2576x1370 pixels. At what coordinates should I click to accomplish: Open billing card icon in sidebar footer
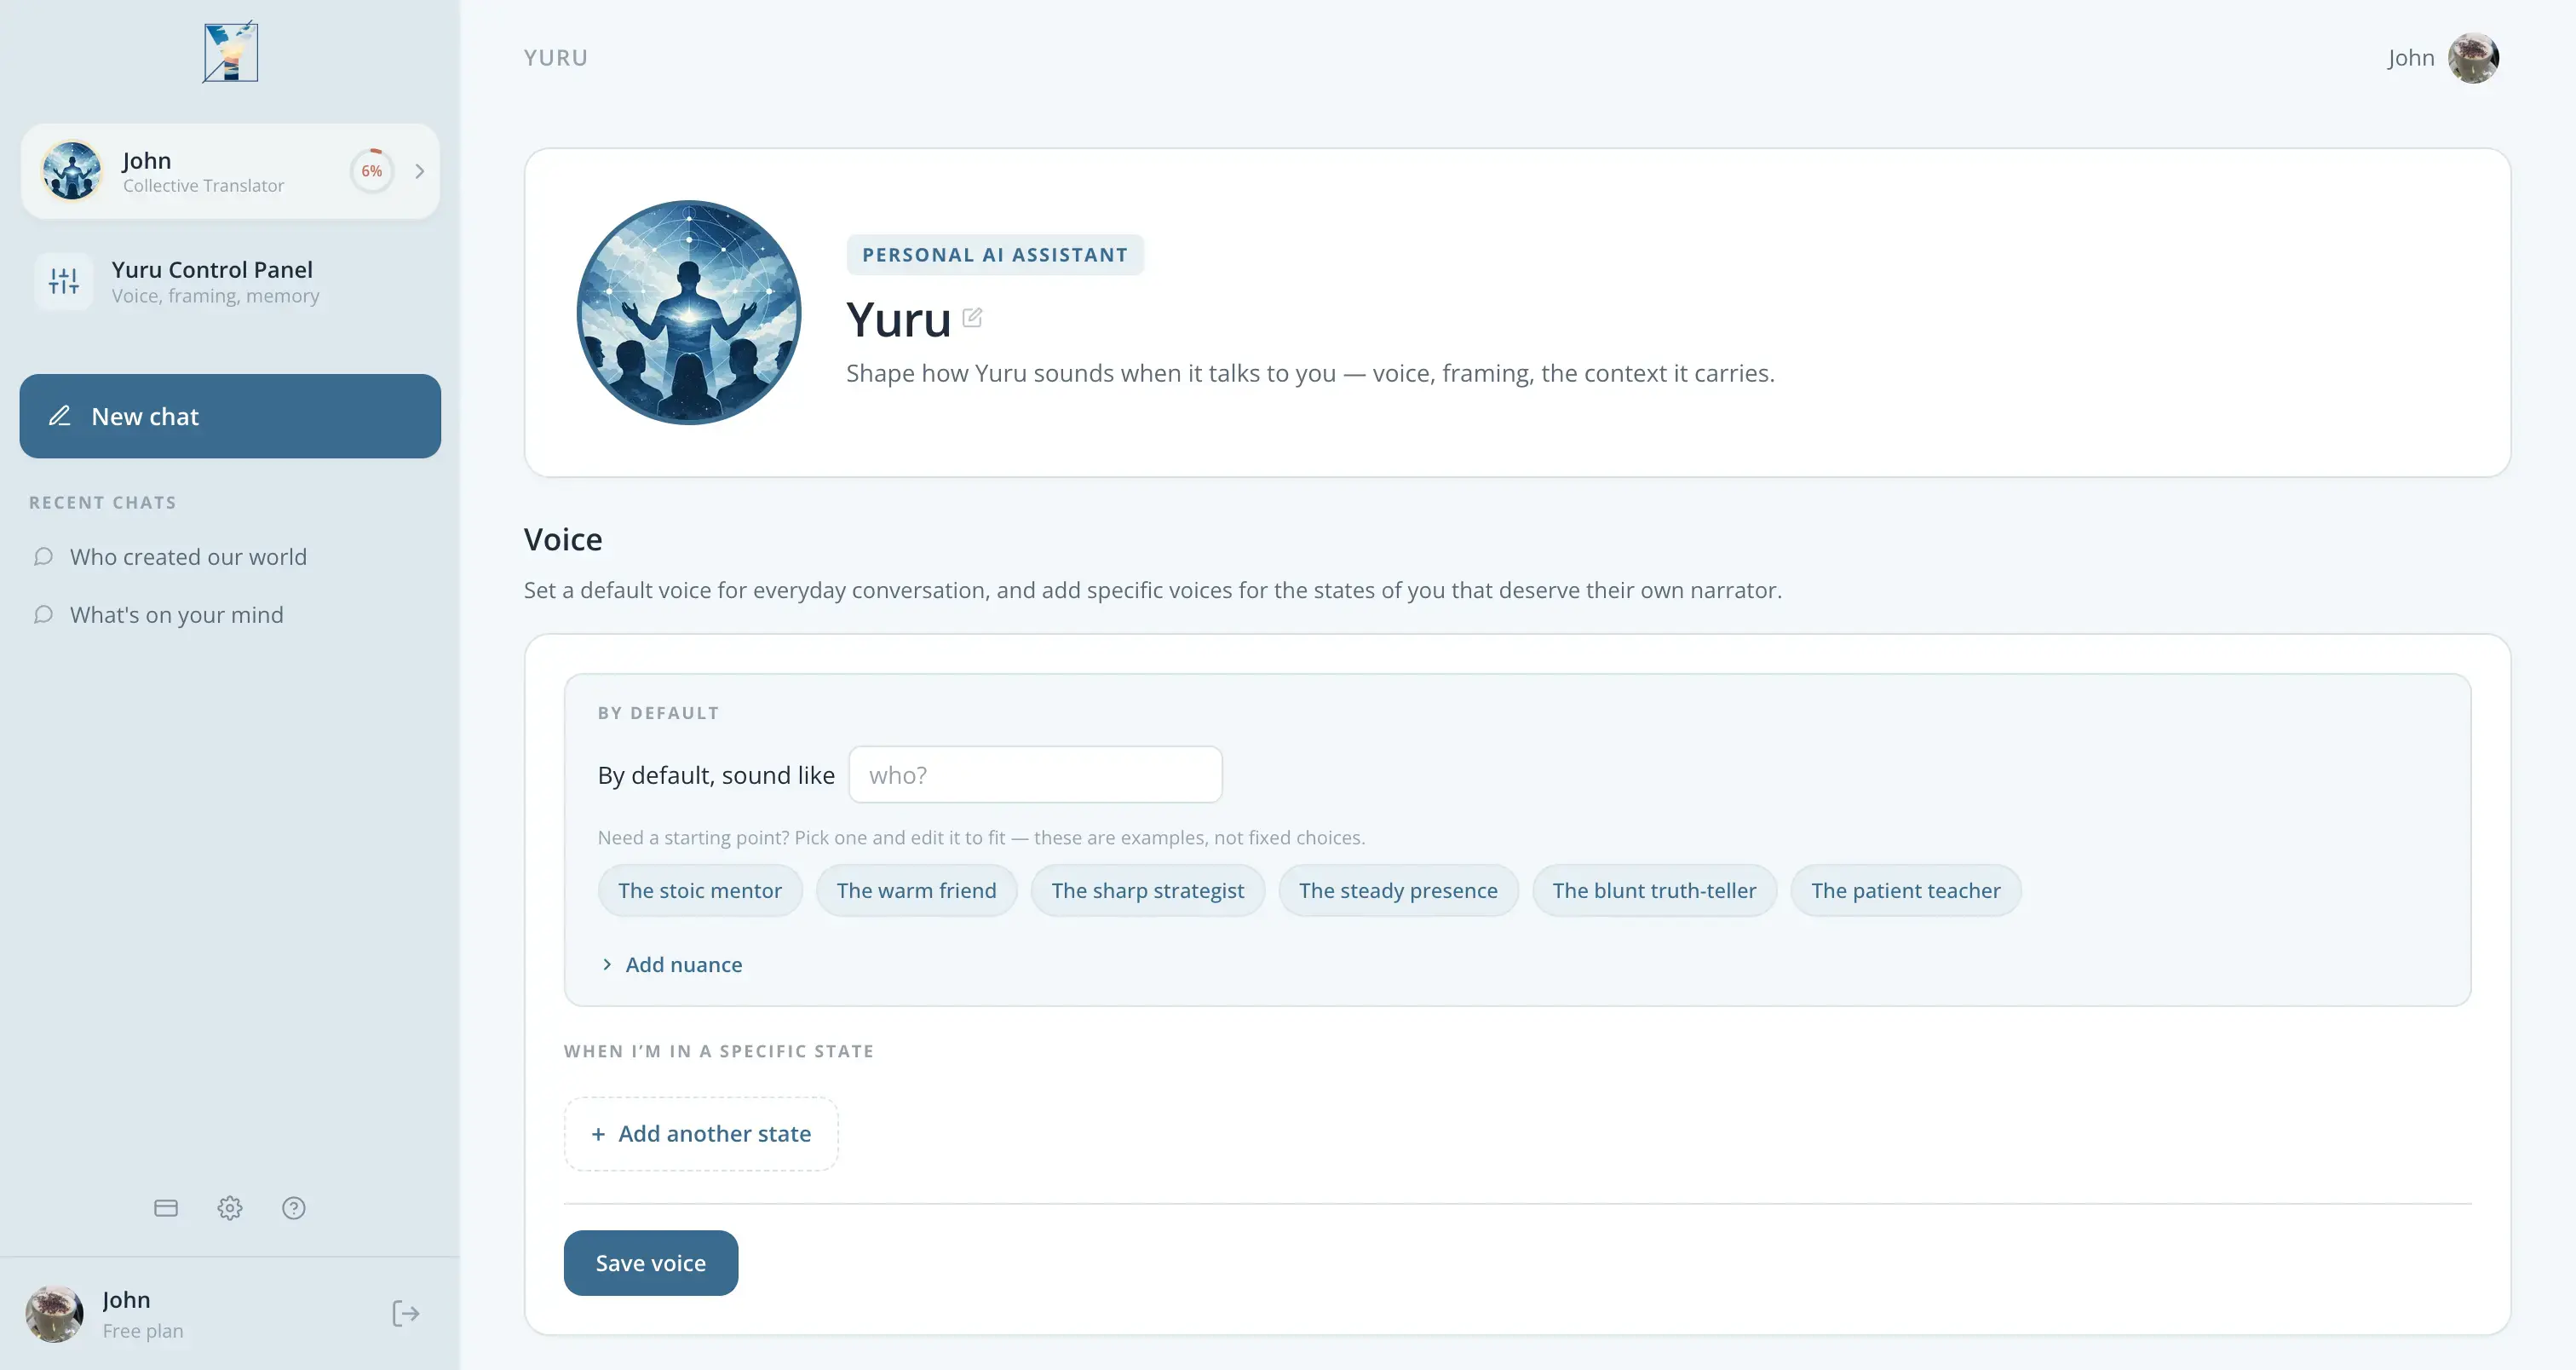[166, 1208]
